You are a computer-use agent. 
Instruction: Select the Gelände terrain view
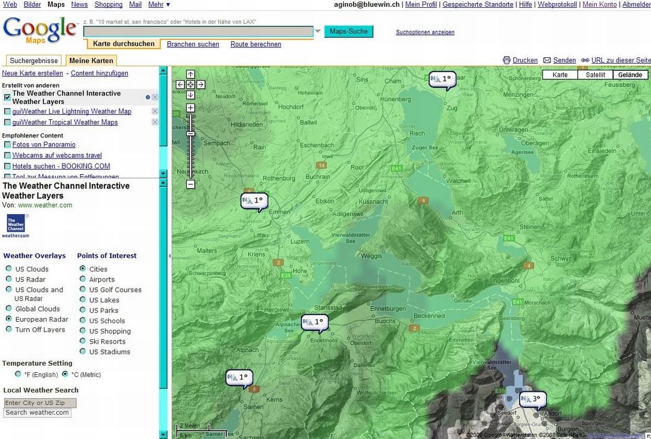click(x=630, y=75)
